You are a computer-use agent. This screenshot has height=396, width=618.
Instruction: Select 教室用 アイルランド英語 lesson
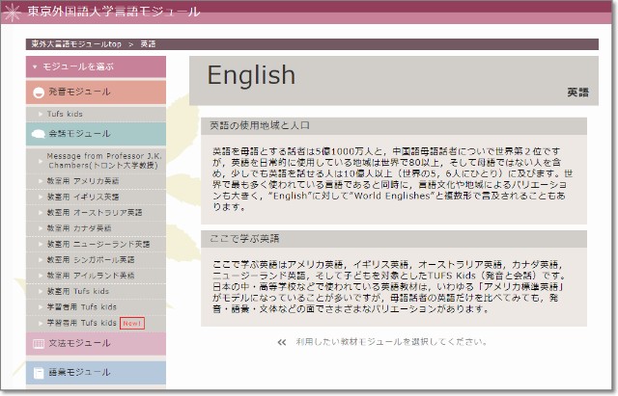pyautogui.click(x=91, y=275)
